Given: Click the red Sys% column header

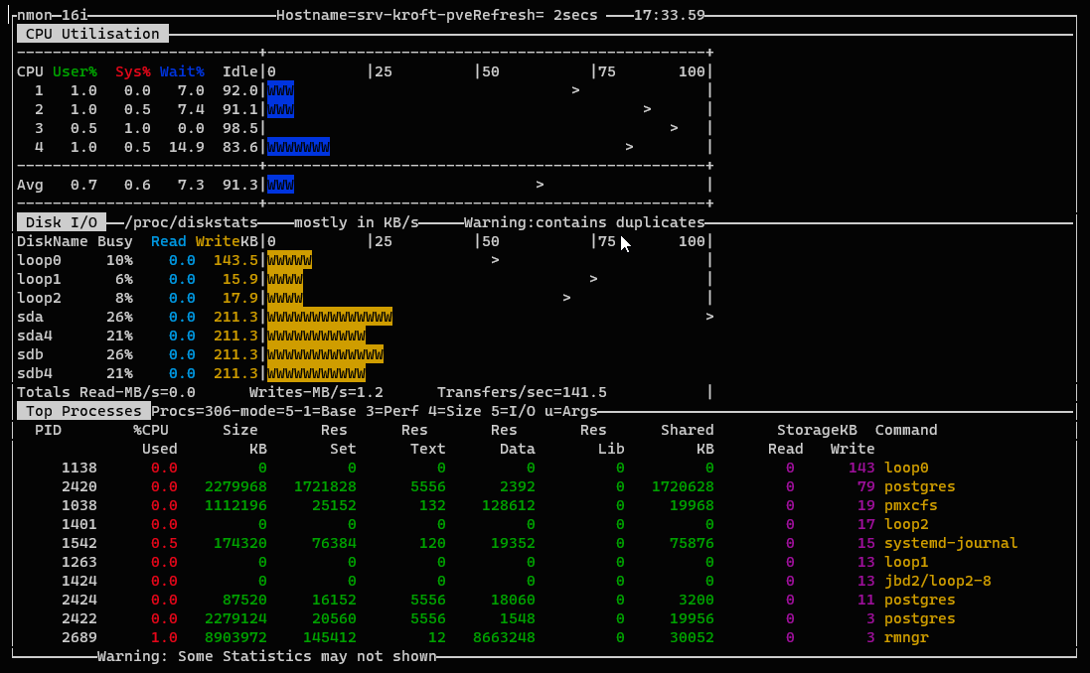Looking at the screenshot, I should tap(132, 71).
